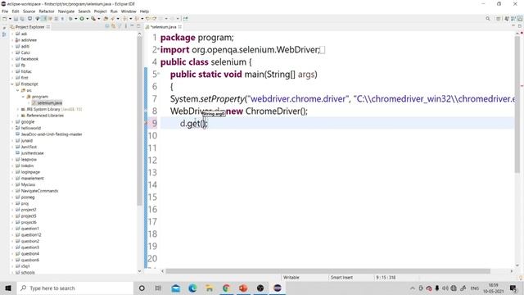Open File Explorer from the taskbar

[210, 288]
